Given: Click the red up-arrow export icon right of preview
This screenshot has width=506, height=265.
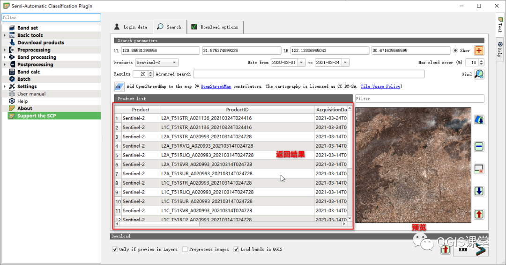Looking at the screenshot, I should (479, 214).
